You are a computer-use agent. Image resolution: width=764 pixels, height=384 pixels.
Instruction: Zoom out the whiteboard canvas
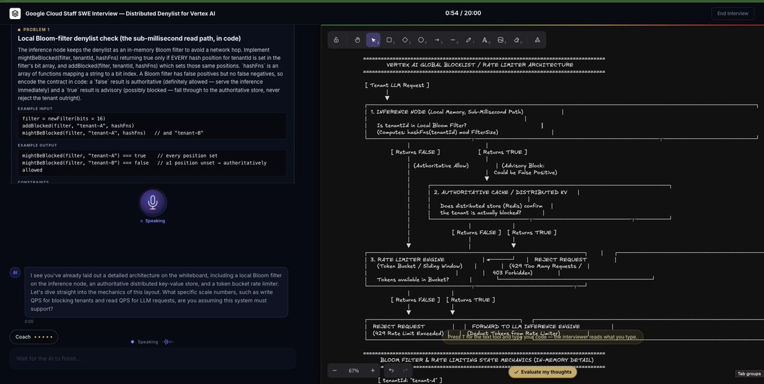[335, 370]
